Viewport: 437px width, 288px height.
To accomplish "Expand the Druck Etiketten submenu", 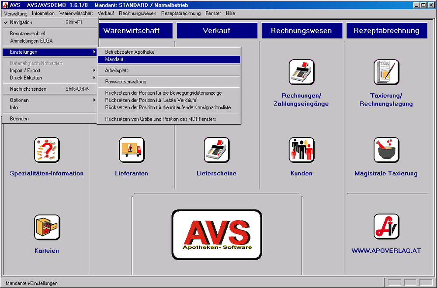I will click(26, 78).
